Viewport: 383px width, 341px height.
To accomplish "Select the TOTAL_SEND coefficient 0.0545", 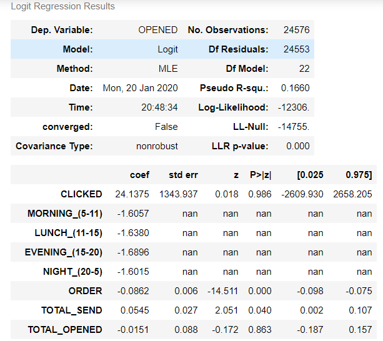I will click(134, 310).
